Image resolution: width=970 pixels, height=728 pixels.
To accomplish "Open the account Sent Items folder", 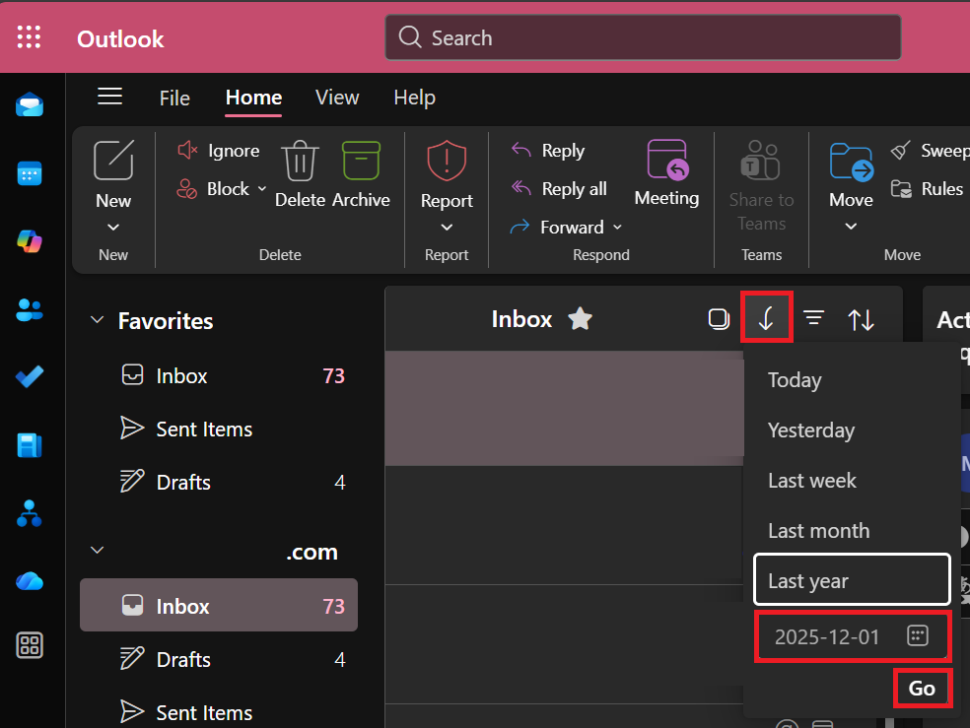I will [x=219, y=712].
